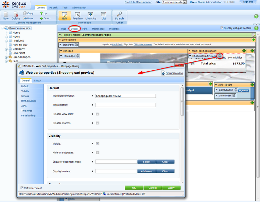260x202 pixels.
Task: Click Switch to Site Manager link
Action: tap(138, 2)
